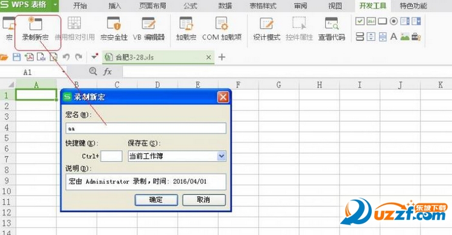The image size is (452, 235).
Task: Switch to the 开始 tab
Action: pos(80,5)
